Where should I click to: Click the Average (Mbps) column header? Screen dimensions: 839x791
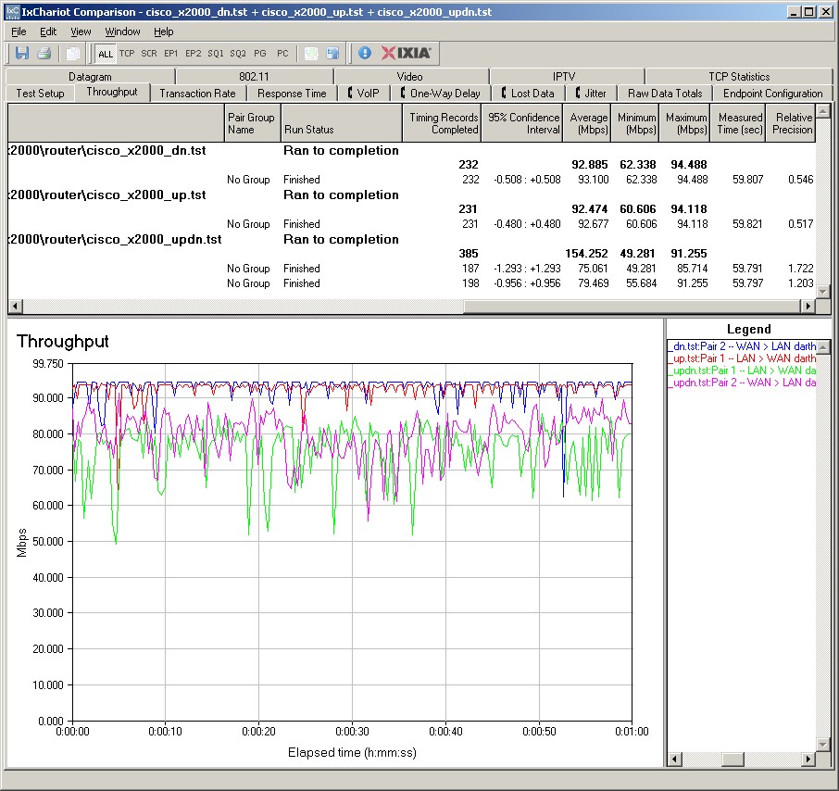[586, 123]
